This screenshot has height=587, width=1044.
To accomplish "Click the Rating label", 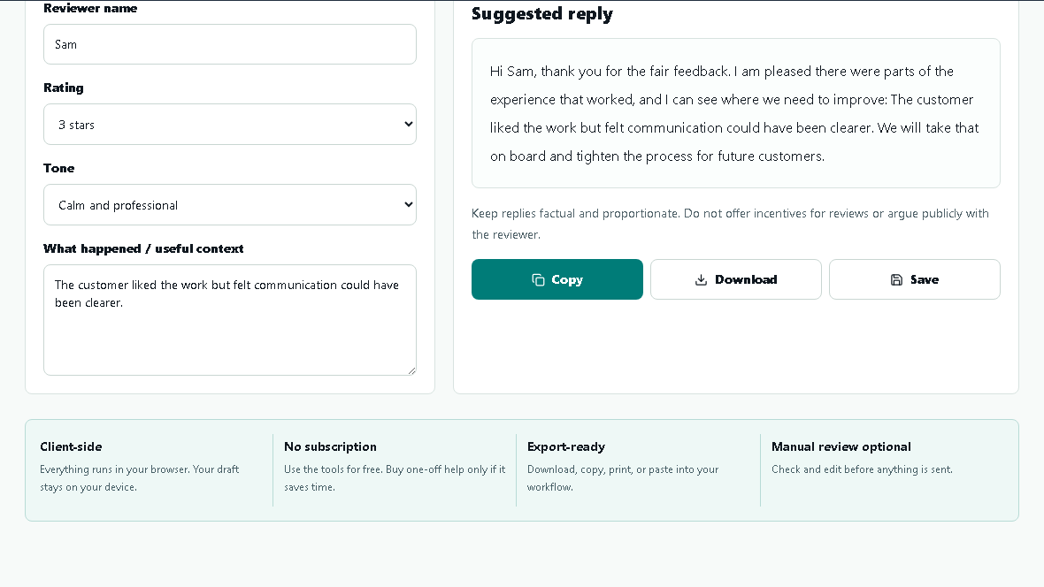I will [63, 88].
